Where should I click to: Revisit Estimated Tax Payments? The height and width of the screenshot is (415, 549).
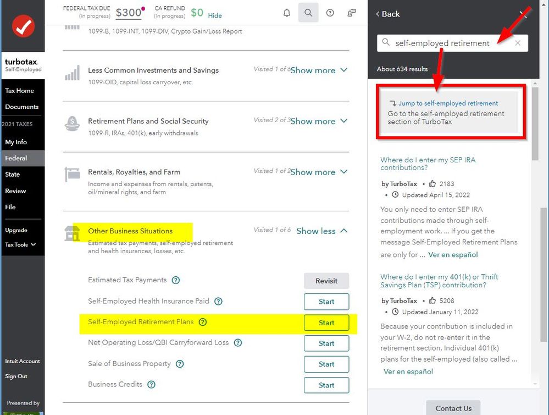tap(326, 281)
